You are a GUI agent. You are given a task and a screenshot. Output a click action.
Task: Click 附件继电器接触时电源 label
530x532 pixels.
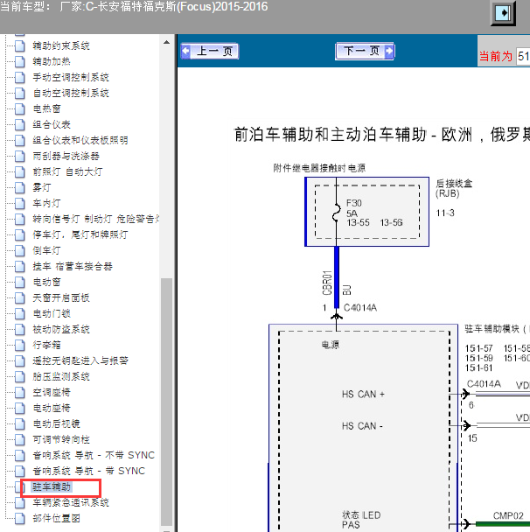[319, 168]
